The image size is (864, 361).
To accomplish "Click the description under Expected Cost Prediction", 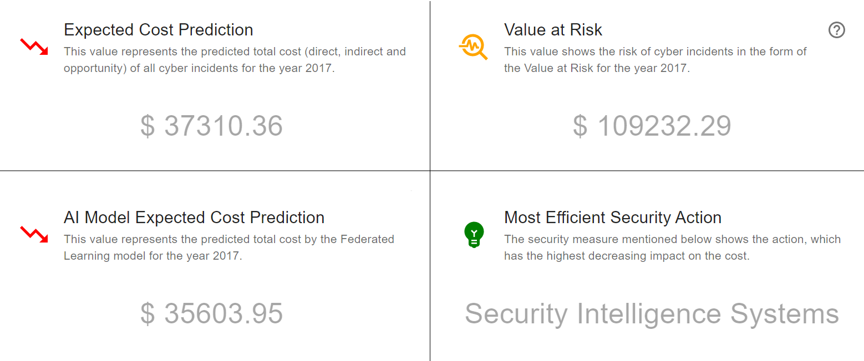I will pos(235,60).
